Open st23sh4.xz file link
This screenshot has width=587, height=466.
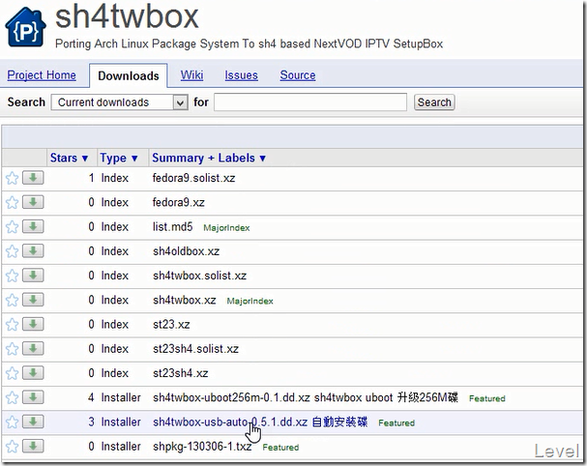[181, 373]
